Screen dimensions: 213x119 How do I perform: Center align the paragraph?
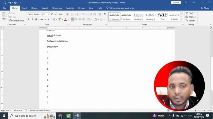76,20
